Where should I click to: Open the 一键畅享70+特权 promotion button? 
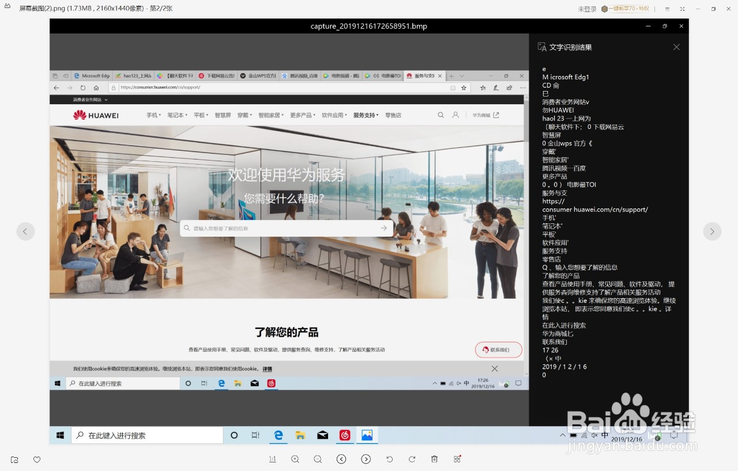(x=626, y=9)
